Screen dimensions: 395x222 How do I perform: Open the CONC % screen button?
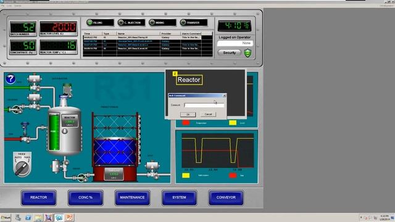pos(85,197)
